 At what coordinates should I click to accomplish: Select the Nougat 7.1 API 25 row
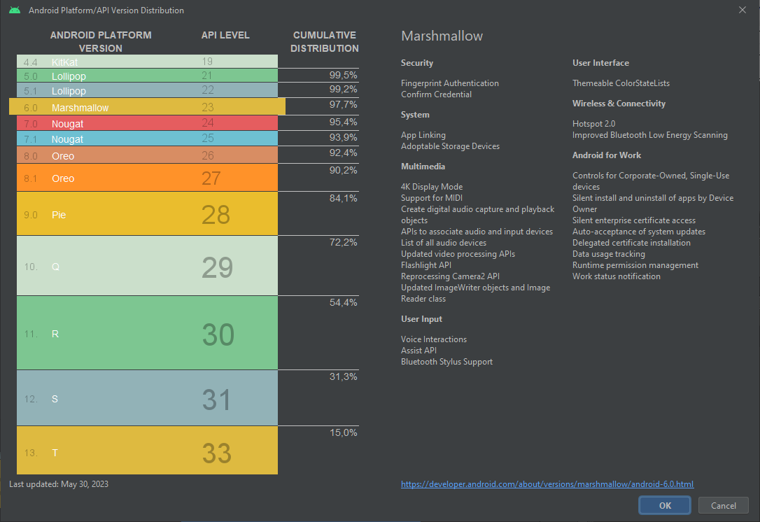(147, 139)
